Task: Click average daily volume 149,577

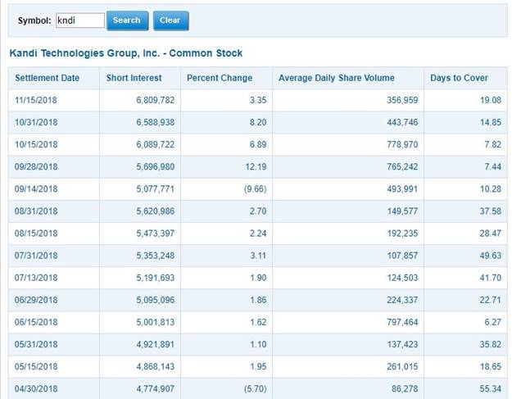Action: pyautogui.click(x=402, y=211)
